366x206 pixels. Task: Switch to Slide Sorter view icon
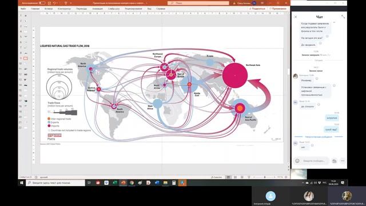235,177
